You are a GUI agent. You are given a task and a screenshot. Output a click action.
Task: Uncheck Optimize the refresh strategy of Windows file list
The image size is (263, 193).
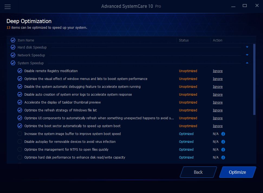tap(20, 110)
